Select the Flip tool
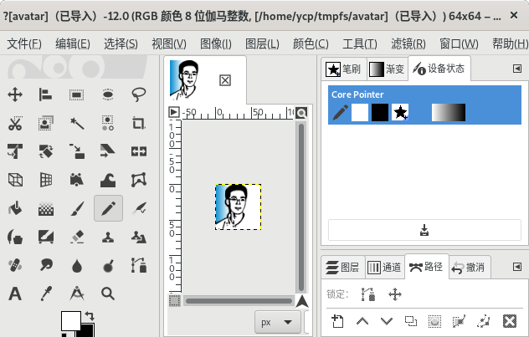Viewport: 529px width, 337px height. tap(139, 151)
